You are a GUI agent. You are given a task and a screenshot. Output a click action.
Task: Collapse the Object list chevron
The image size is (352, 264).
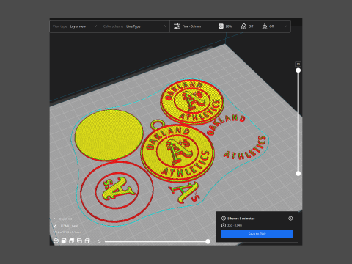pos(54,219)
